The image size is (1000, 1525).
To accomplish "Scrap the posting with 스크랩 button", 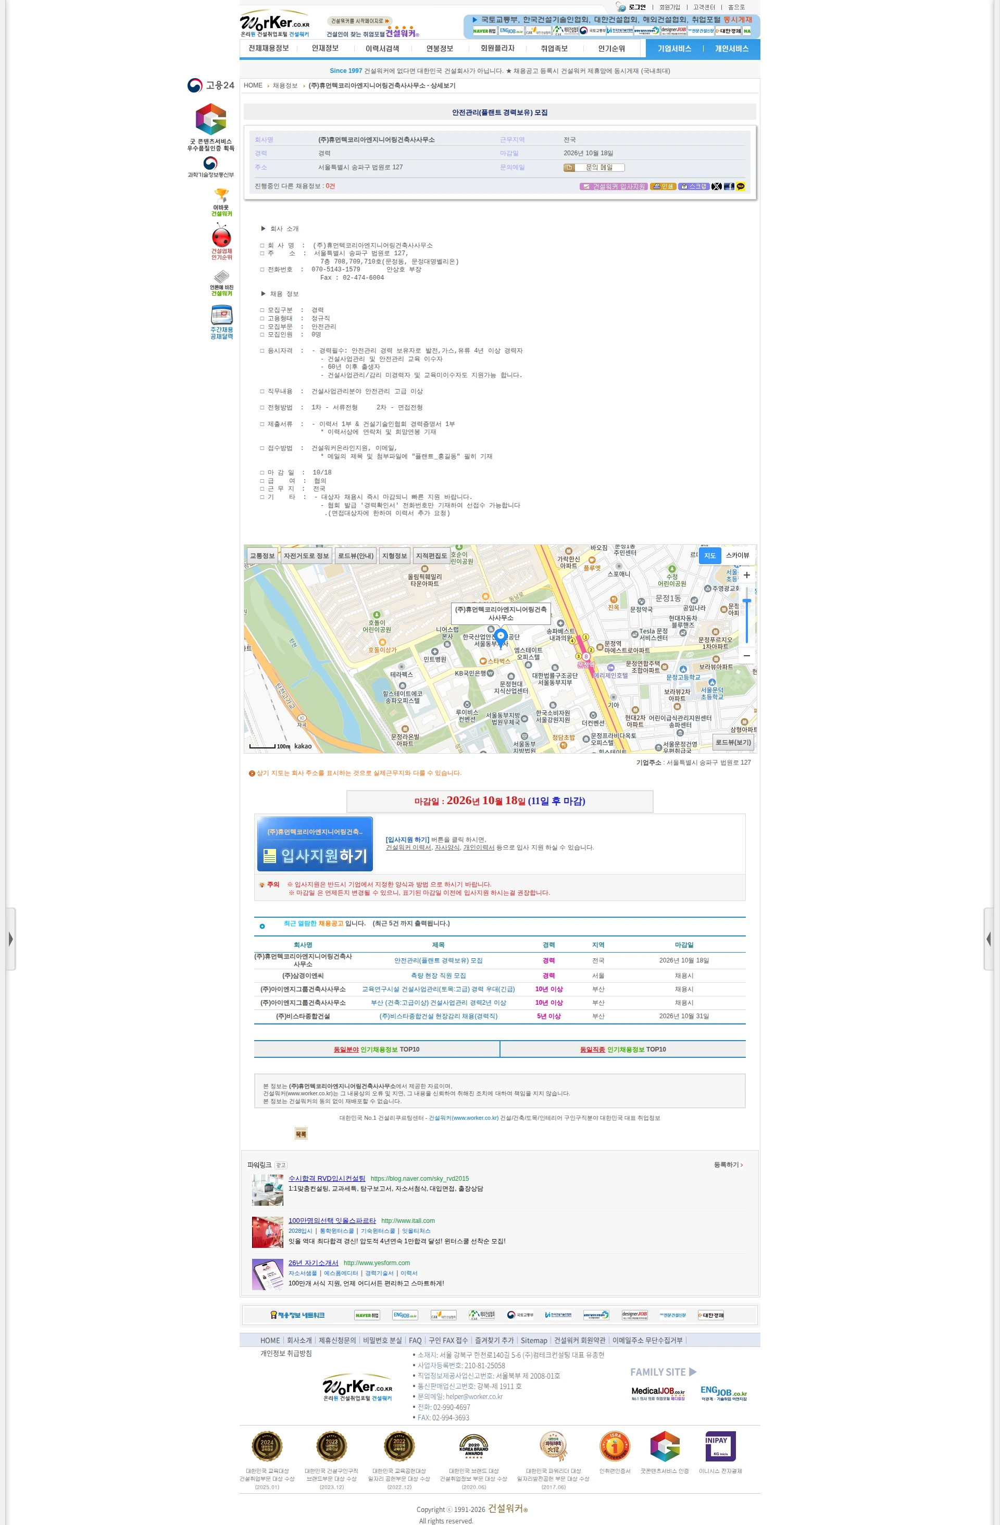I will 693,186.
